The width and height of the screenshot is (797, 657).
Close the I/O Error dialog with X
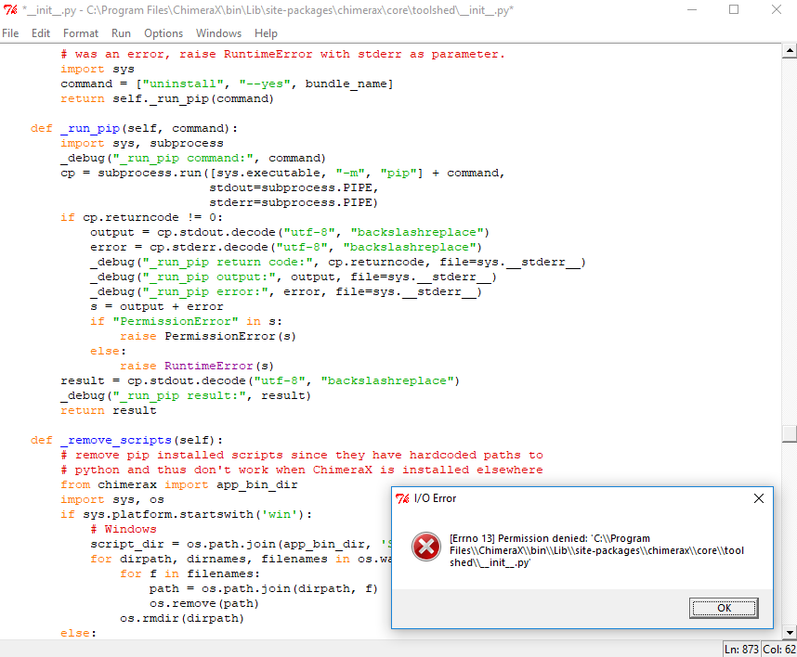(759, 498)
